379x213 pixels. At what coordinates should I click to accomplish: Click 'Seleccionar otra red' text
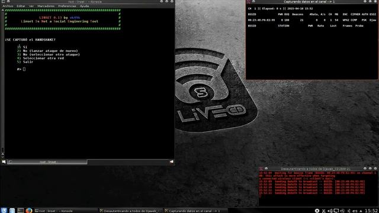click(43, 58)
